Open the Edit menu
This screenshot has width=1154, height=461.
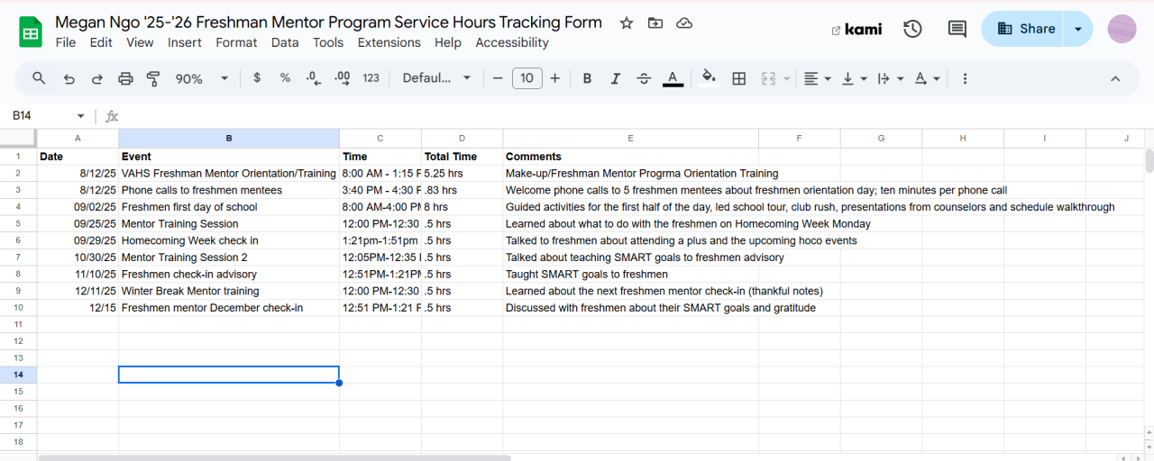(x=101, y=42)
